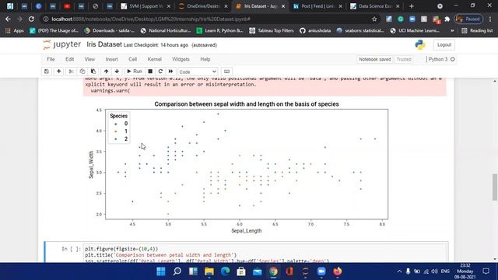This screenshot has width=498, height=280.
Task: Open Microsoft Edge from the taskbar
Action: [x=225, y=271]
